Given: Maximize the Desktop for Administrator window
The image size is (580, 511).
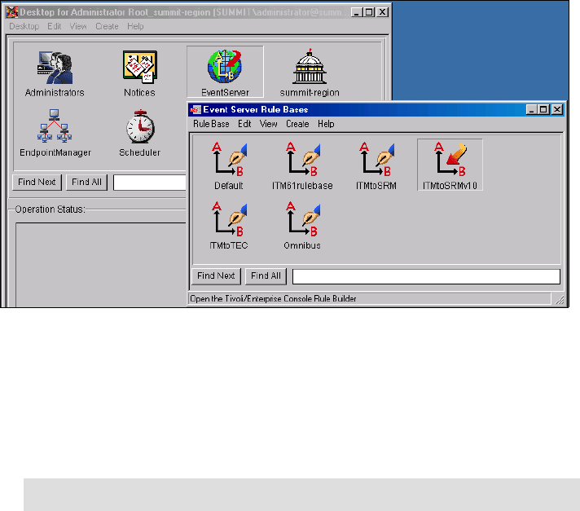Looking at the screenshot, I should [x=369, y=12].
